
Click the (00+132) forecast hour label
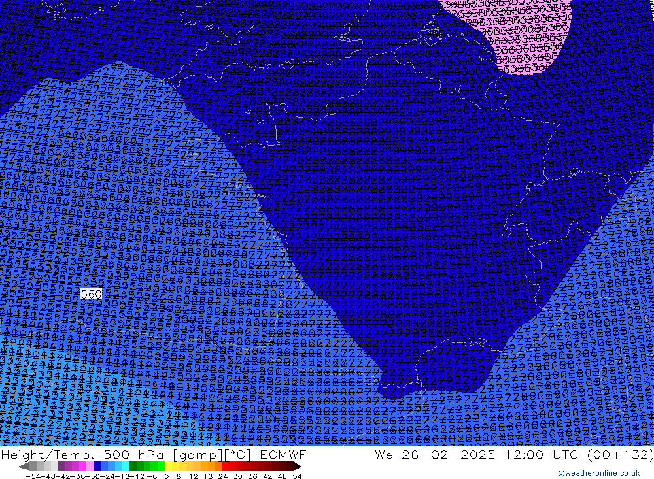(620, 454)
